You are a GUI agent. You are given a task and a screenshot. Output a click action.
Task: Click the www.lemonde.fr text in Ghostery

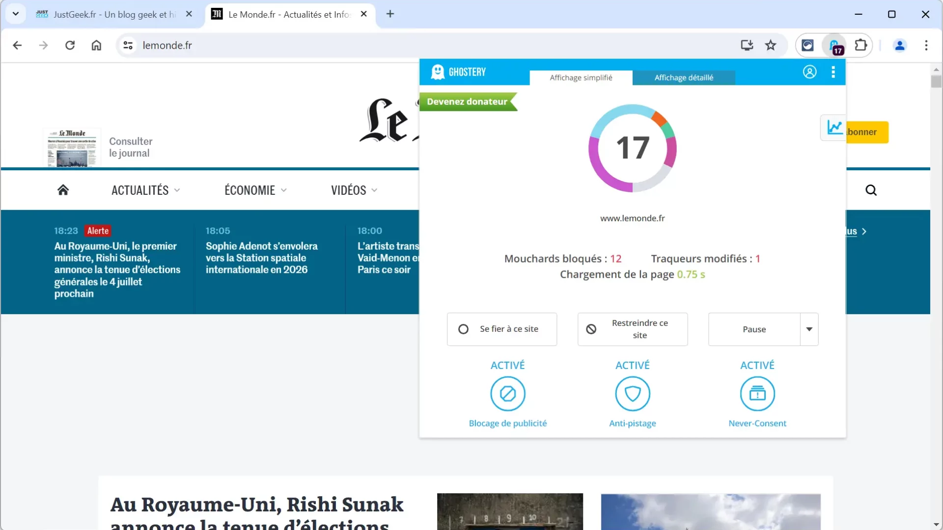633,218
